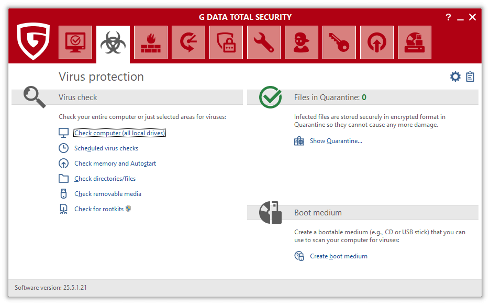Start Check memory and Autostart
The image size is (490, 305).
[115, 164]
